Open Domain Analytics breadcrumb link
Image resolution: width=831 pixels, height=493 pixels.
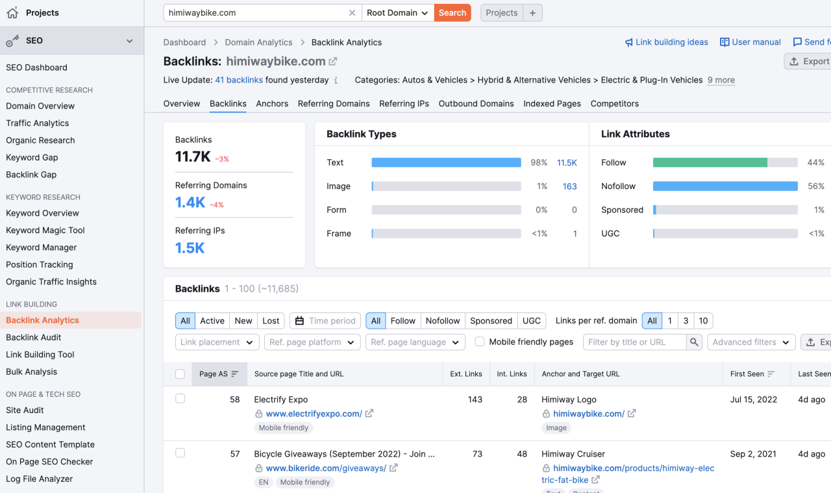(x=258, y=42)
